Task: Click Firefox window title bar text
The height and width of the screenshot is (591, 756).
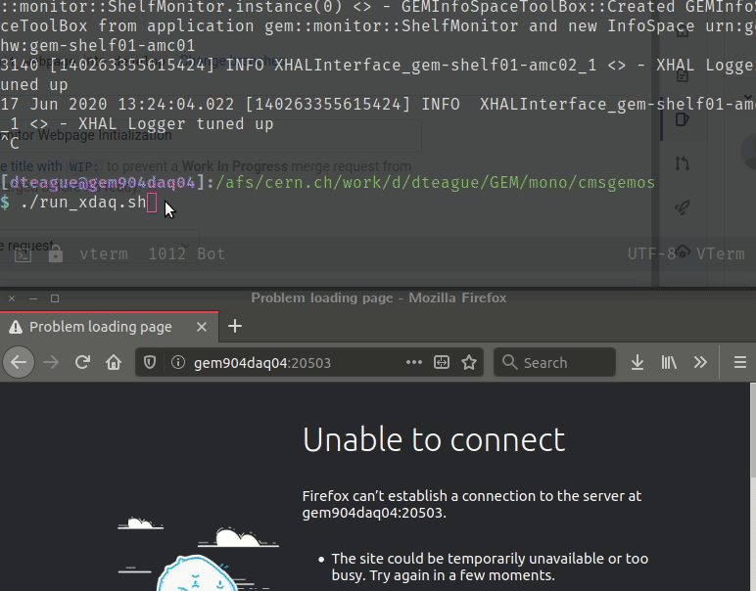Action: [x=378, y=298]
